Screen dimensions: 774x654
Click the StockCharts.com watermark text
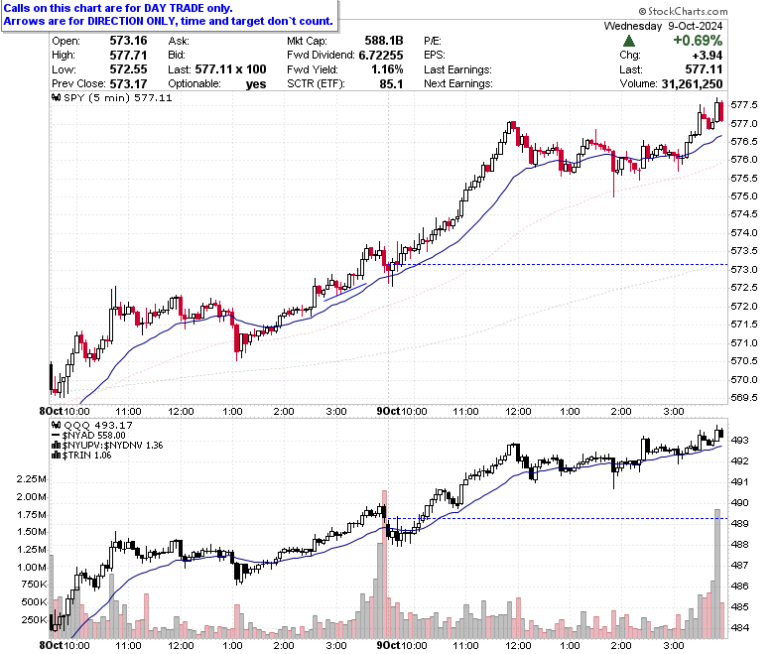pos(683,11)
